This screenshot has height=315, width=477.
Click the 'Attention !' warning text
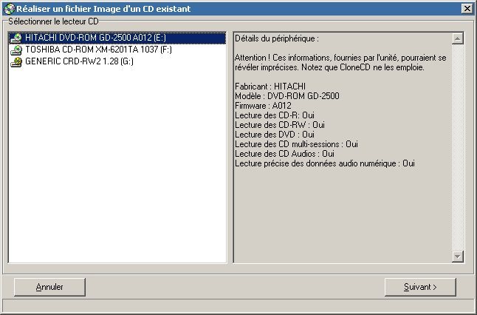pyautogui.click(x=340, y=62)
